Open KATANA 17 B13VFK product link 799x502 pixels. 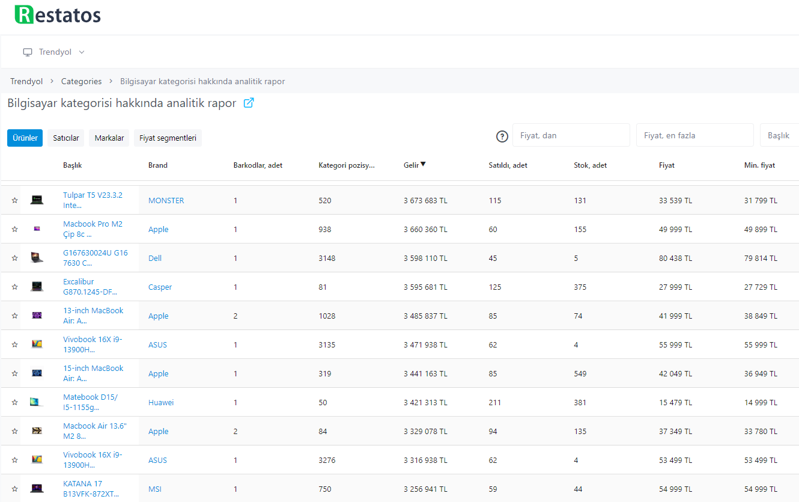[91, 489]
